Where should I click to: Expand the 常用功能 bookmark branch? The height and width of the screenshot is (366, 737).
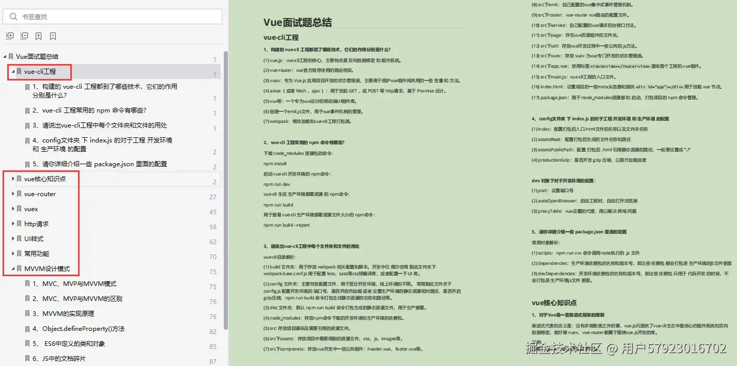click(x=13, y=253)
